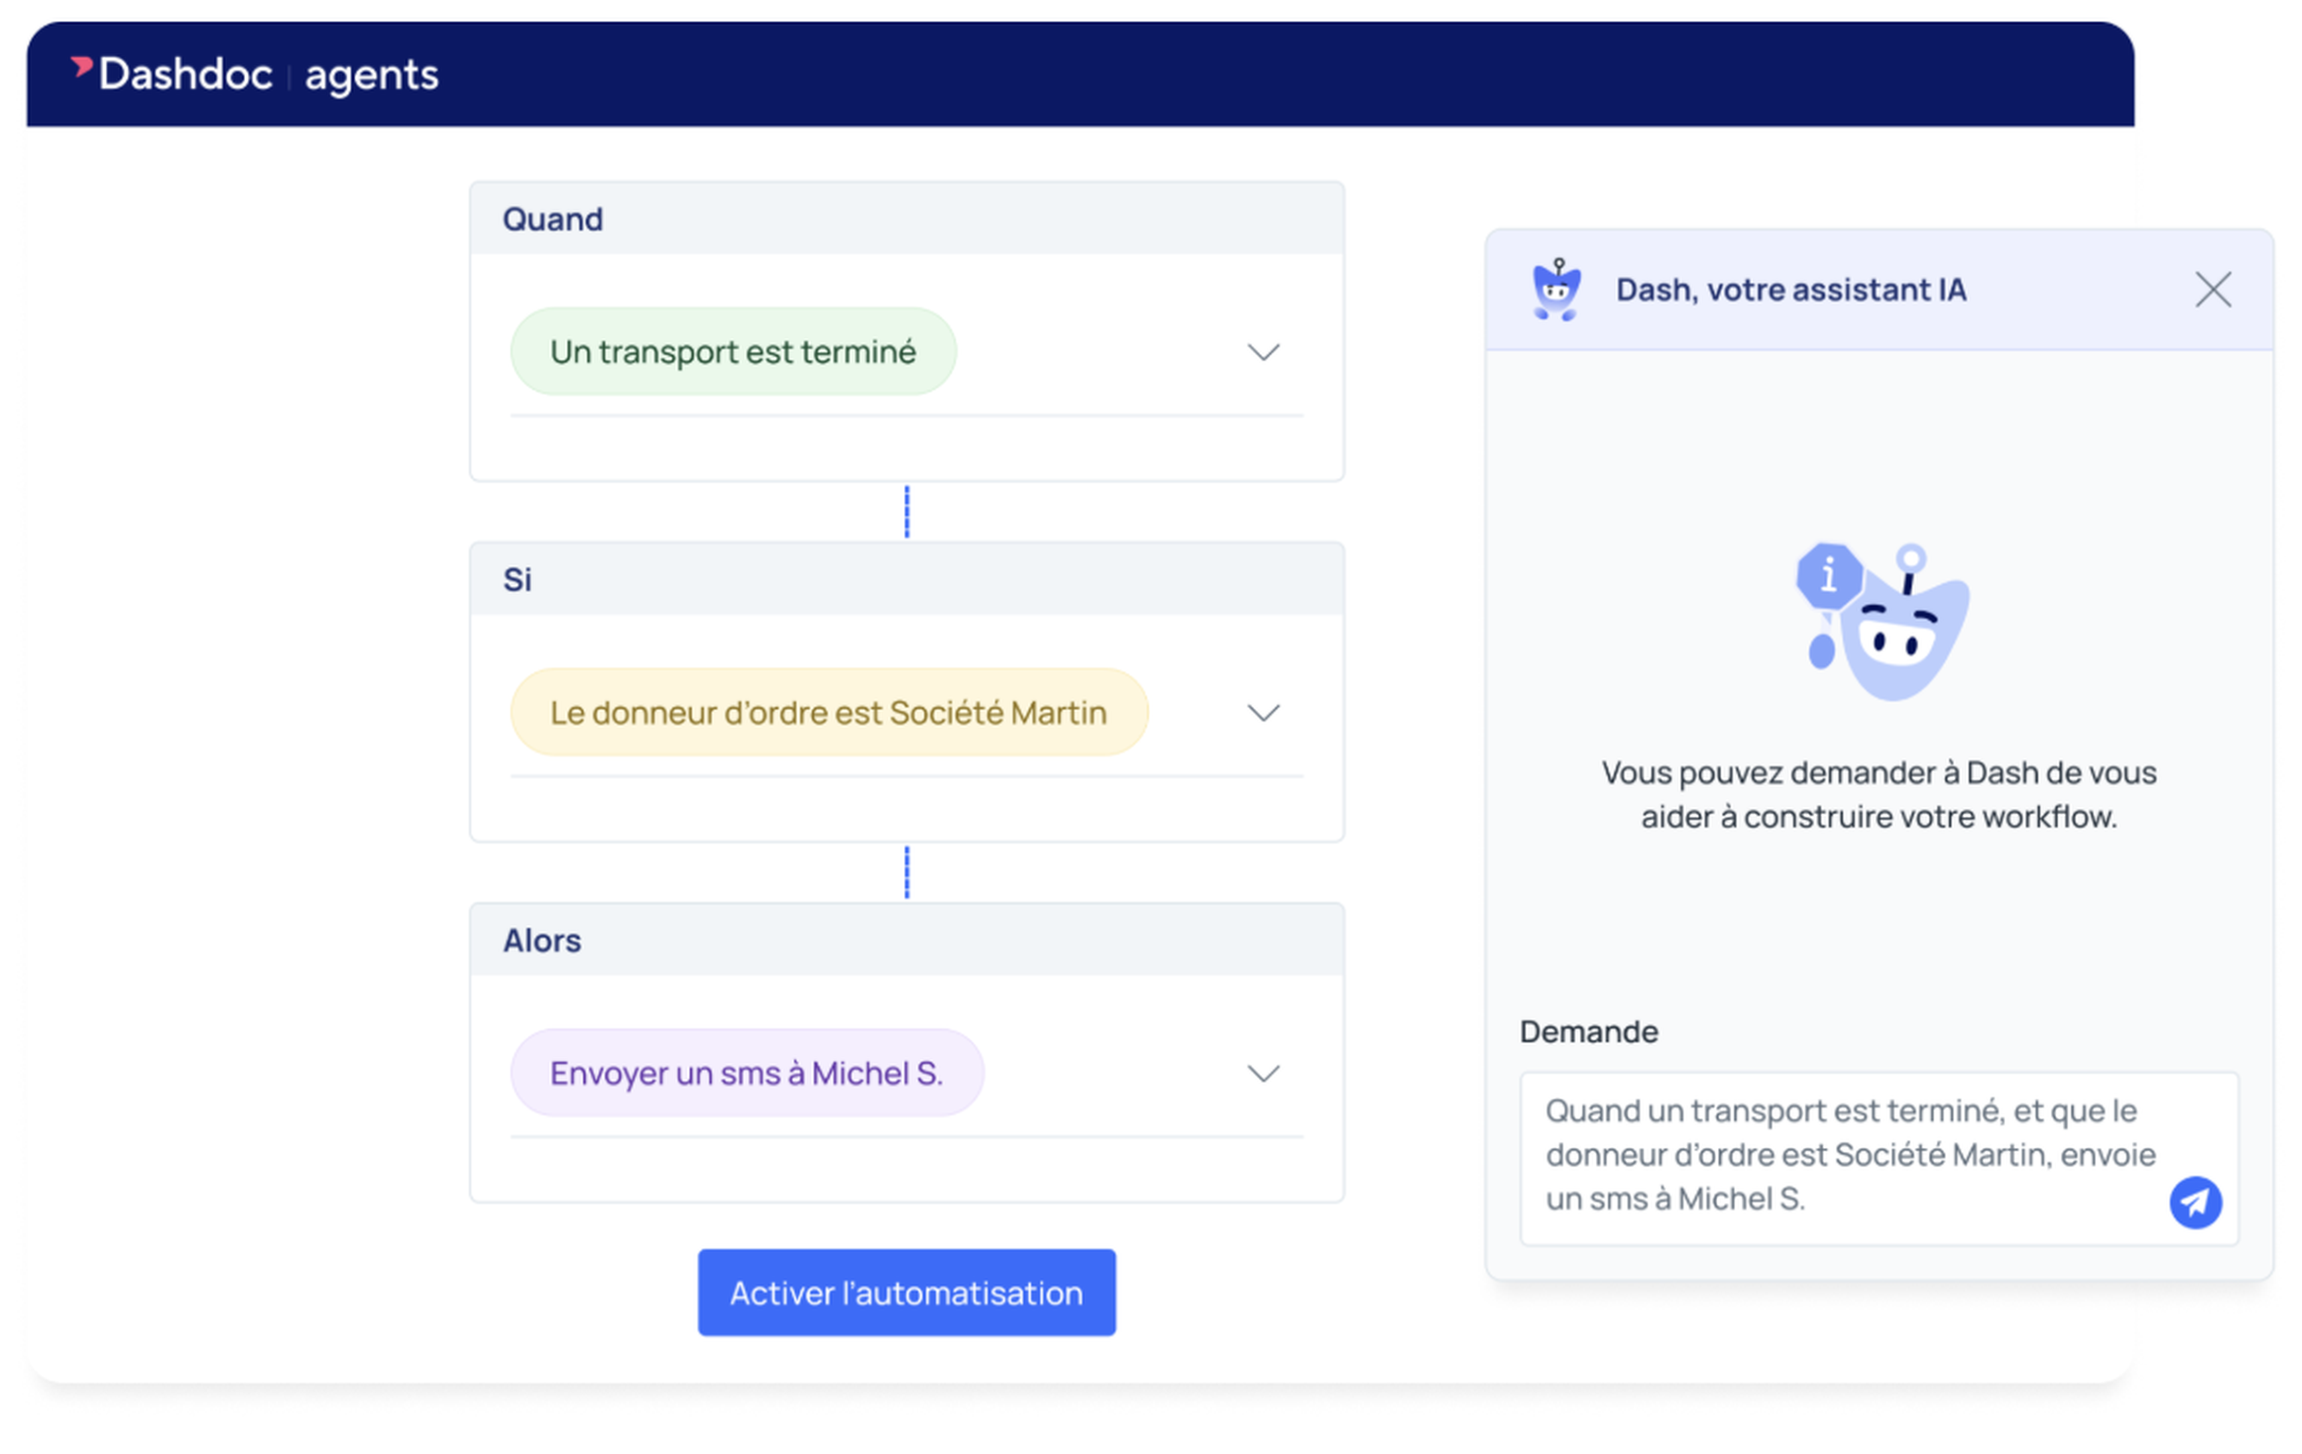Select the 'Le donneur d'ordre est Société Martin' chip

[x=829, y=712]
